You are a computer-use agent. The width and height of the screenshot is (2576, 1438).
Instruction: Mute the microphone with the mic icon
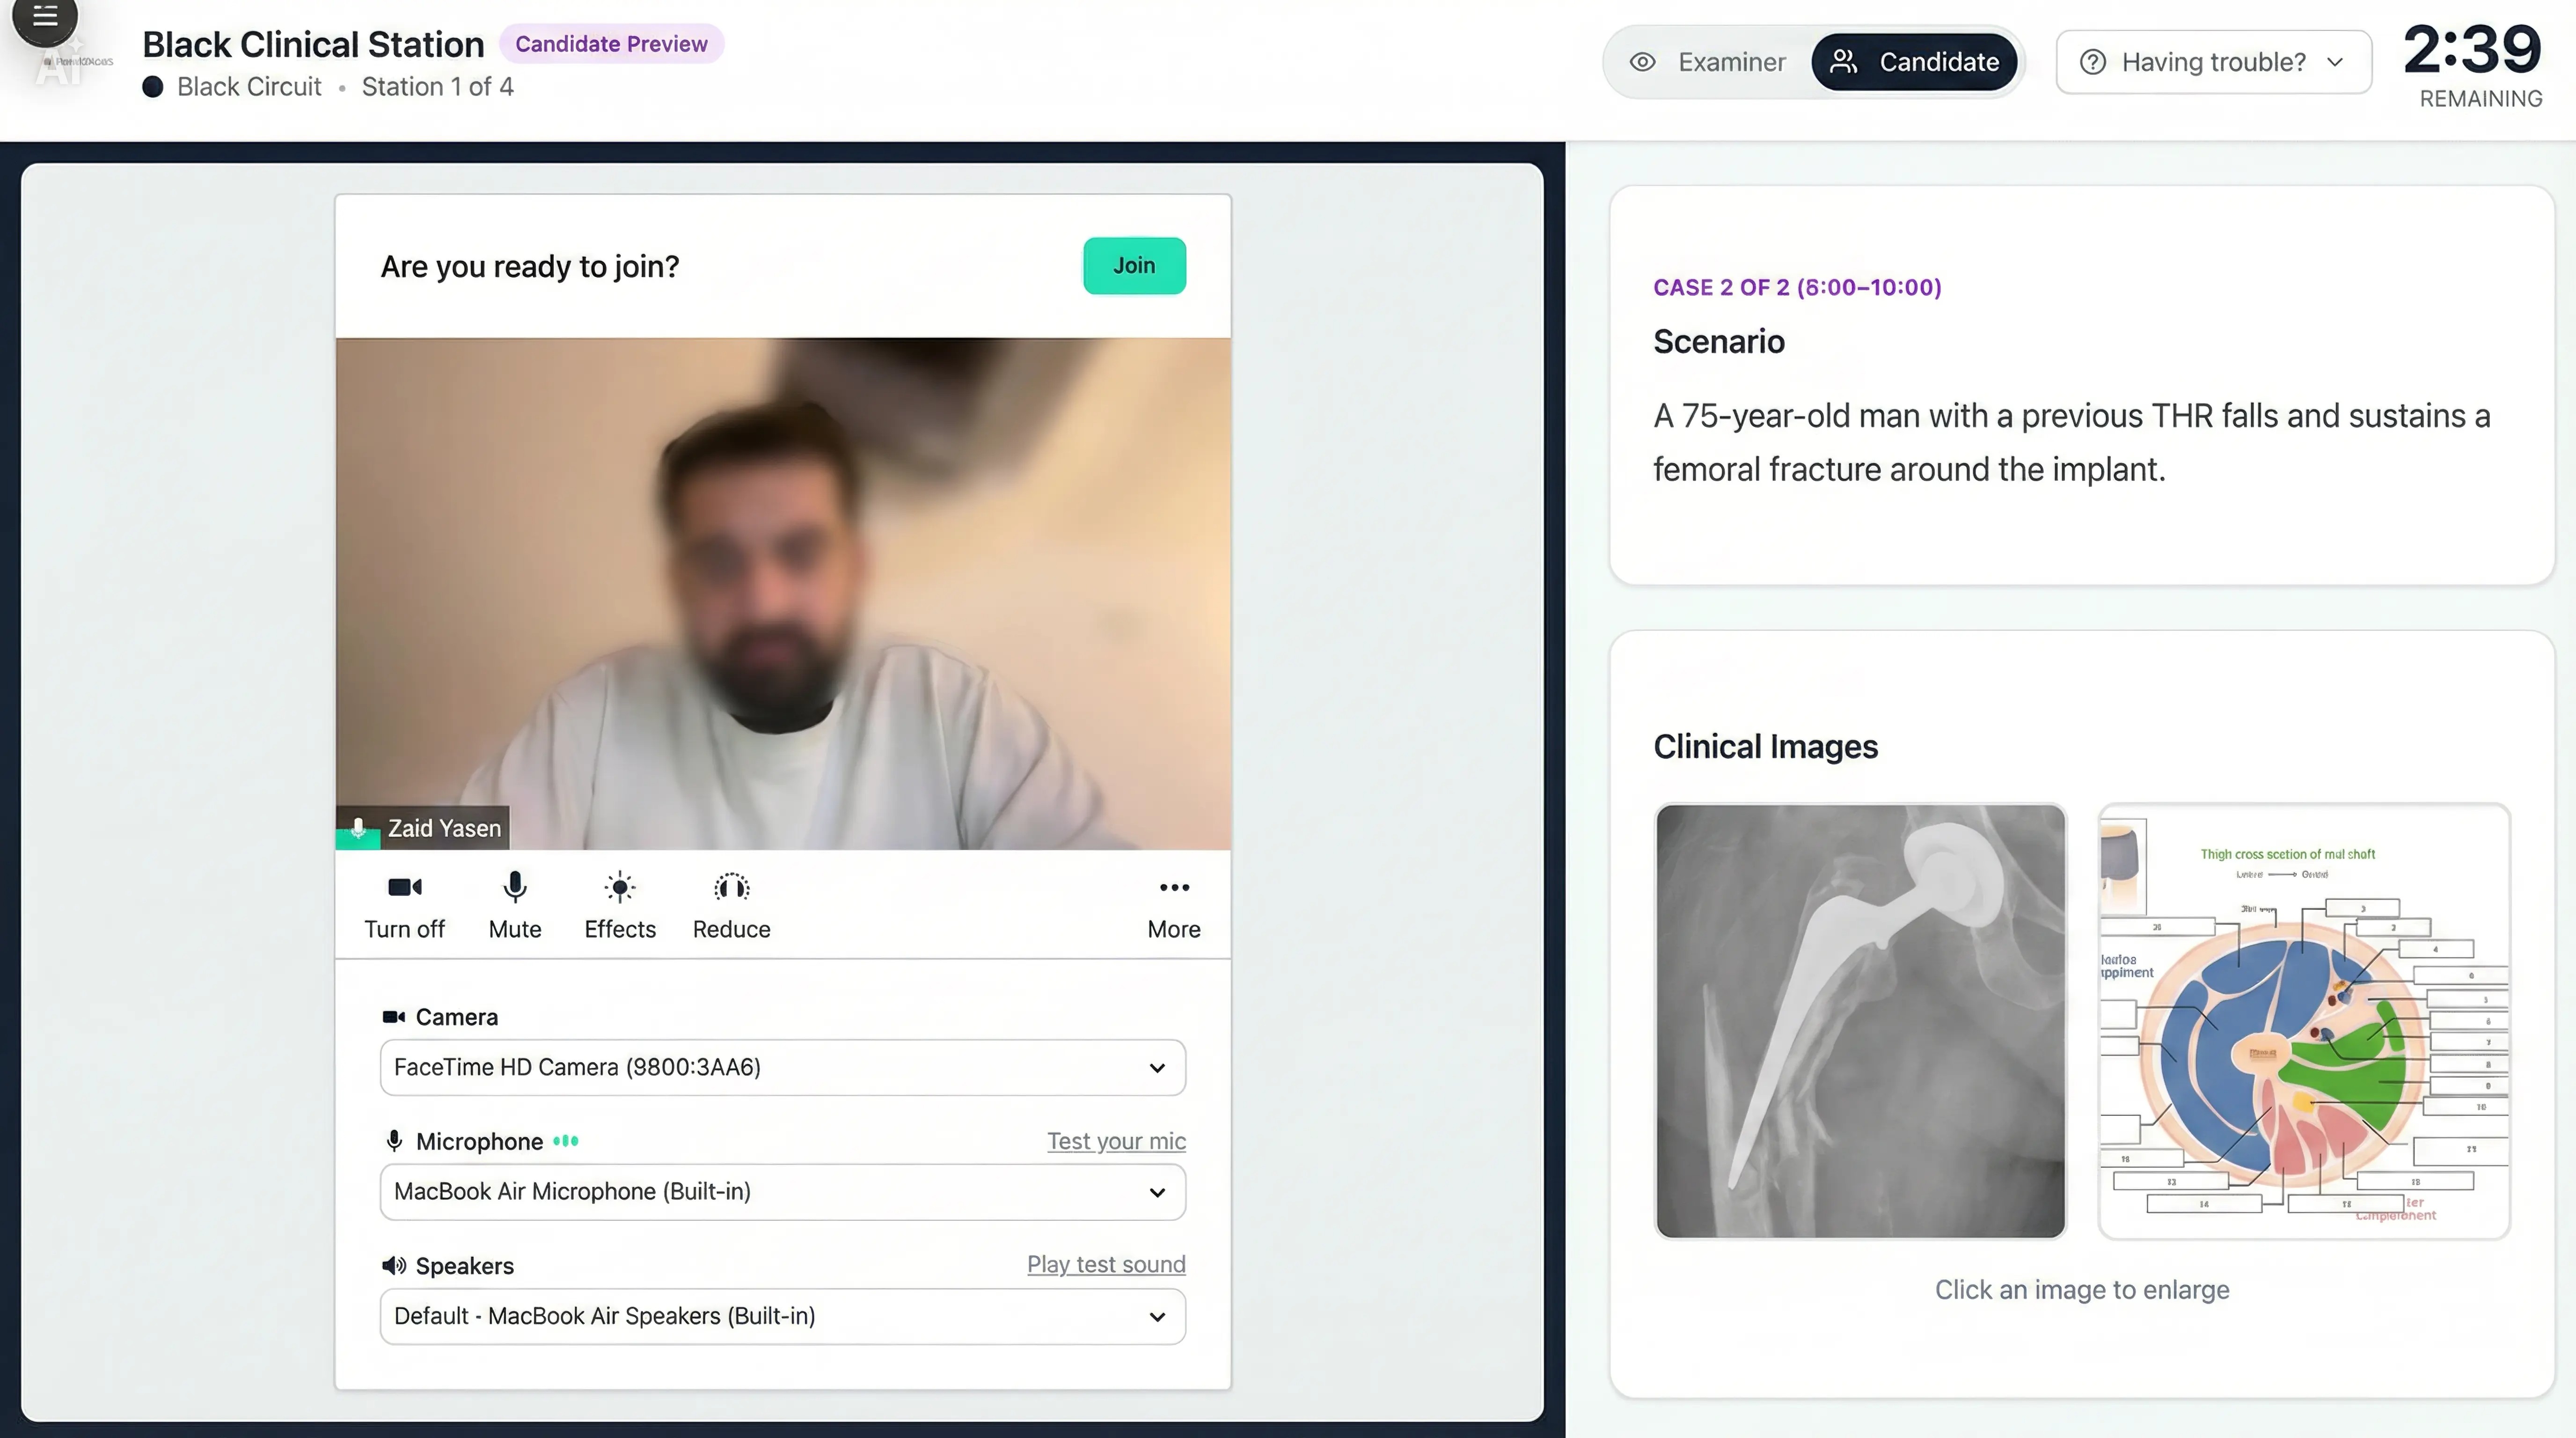(x=515, y=887)
